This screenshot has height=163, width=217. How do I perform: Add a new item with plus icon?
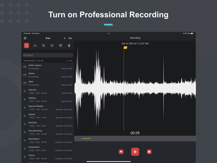coord(64,38)
